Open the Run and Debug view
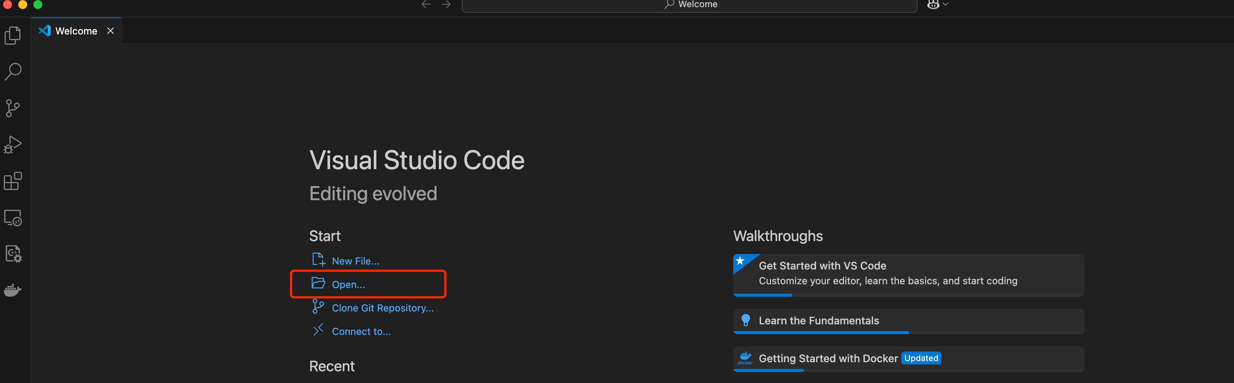 (x=13, y=145)
